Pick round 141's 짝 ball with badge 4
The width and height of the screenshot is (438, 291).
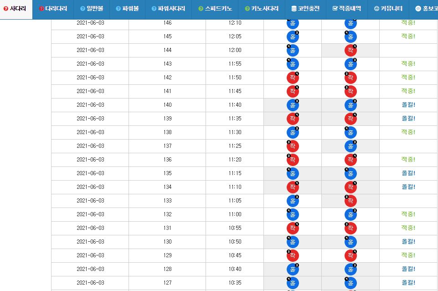tap(293, 91)
